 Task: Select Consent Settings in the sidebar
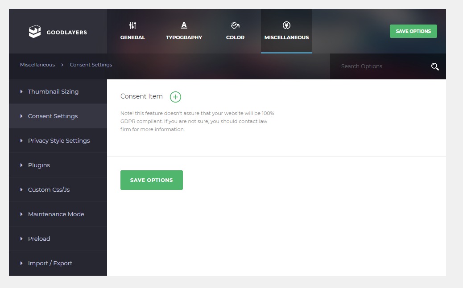pyautogui.click(x=58, y=116)
